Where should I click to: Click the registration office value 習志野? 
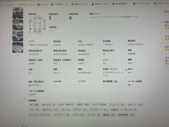[31, 63]
